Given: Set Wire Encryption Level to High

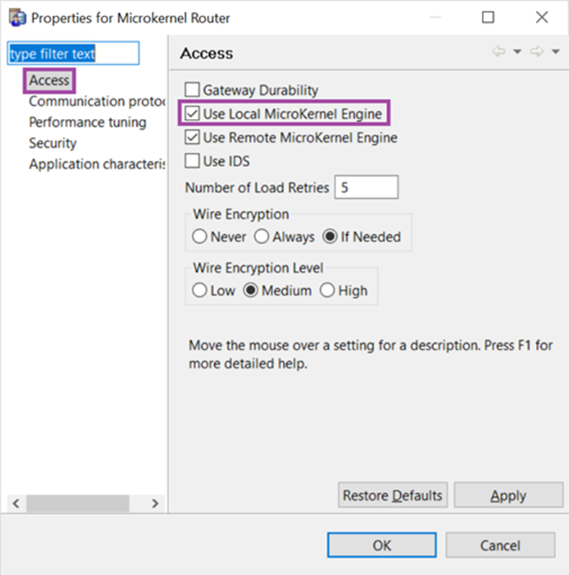Looking at the screenshot, I should pyautogui.click(x=327, y=290).
